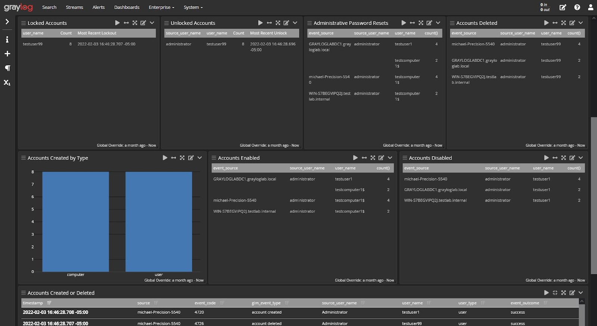Open the System dropdown menu
This screenshot has width=597, height=326.
click(x=193, y=7)
